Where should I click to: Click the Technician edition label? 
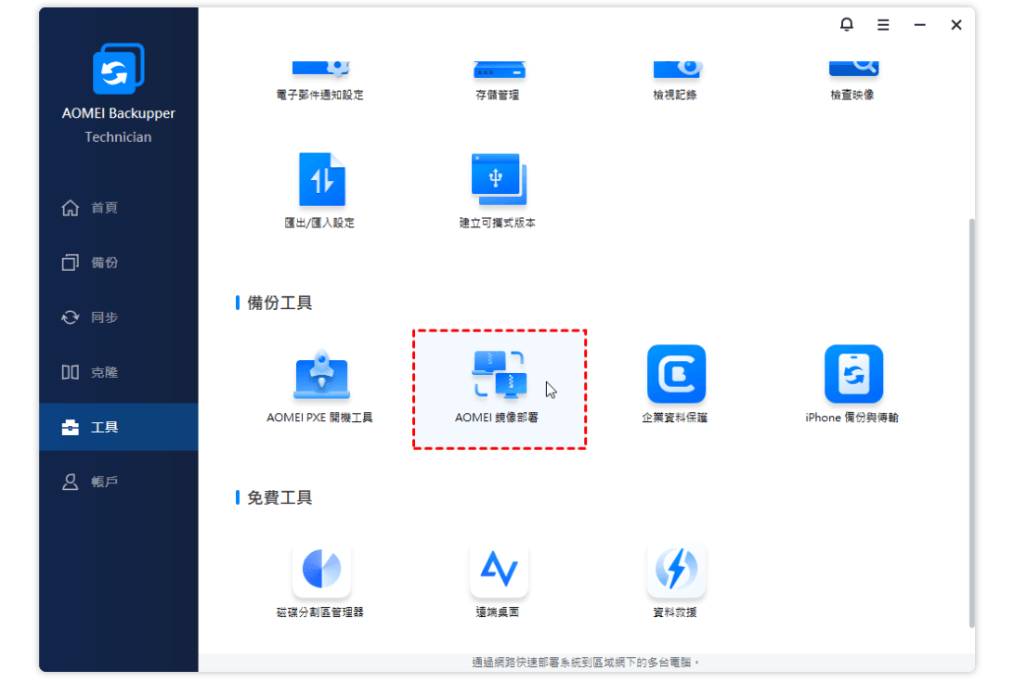pos(118,137)
